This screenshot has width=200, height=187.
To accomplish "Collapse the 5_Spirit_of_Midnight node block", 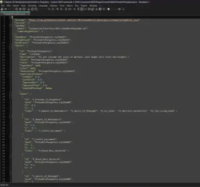I will pos(10,173).
